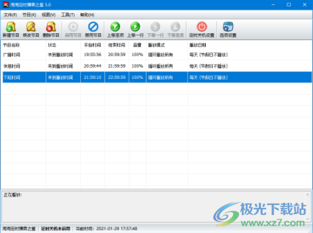Click the 修改节目 (edit program) toolbar icon
Screen dimensions: 313x233
click(x=31, y=29)
